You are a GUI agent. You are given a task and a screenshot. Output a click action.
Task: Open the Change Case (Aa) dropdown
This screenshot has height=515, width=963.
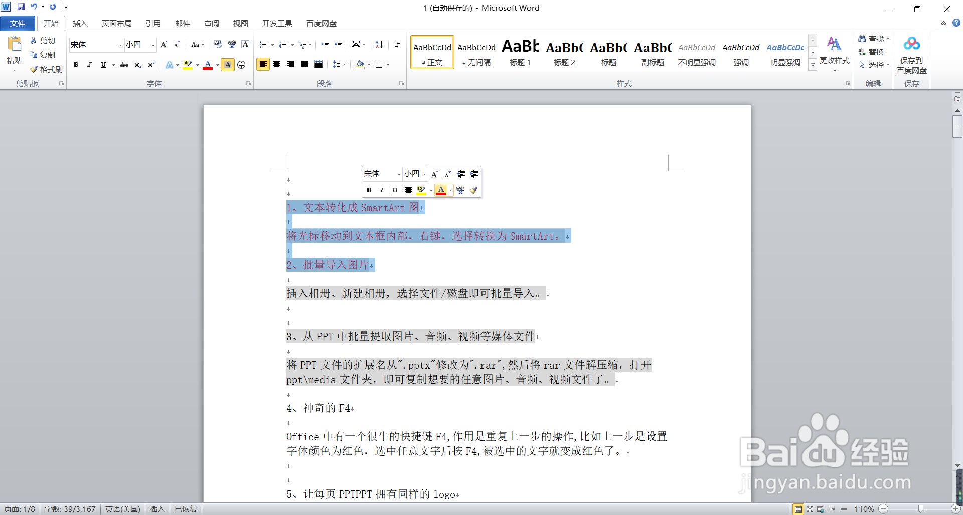pyautogui.click(x=198, y=45)
